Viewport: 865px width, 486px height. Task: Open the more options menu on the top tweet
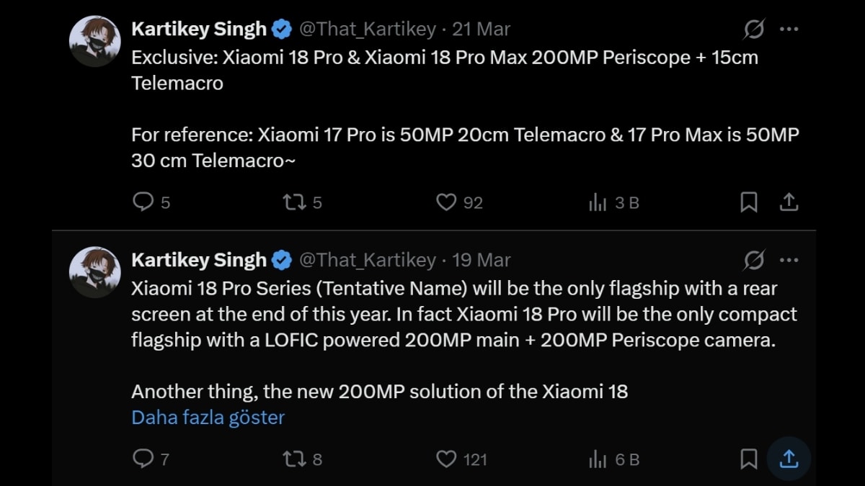tap(789, 29)
